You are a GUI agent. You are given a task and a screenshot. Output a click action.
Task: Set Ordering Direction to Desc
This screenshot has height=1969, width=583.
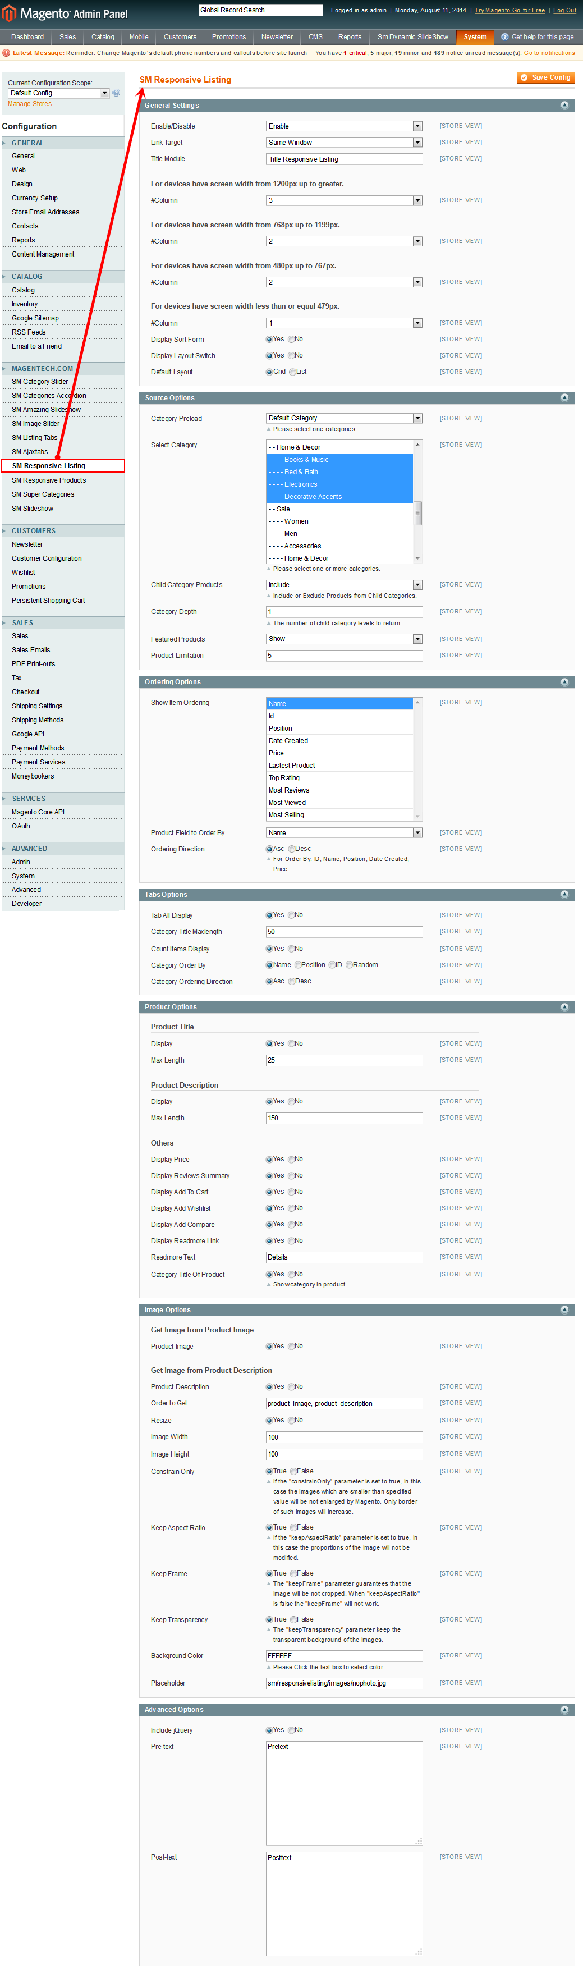[292, 849]
